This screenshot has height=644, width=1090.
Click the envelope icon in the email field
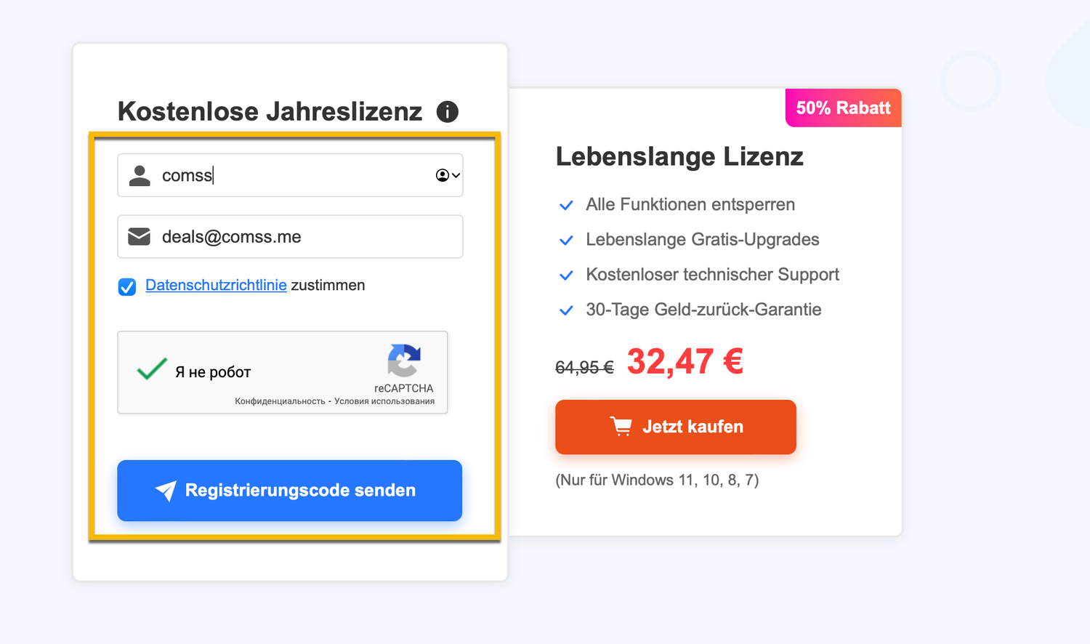point(140,236)
